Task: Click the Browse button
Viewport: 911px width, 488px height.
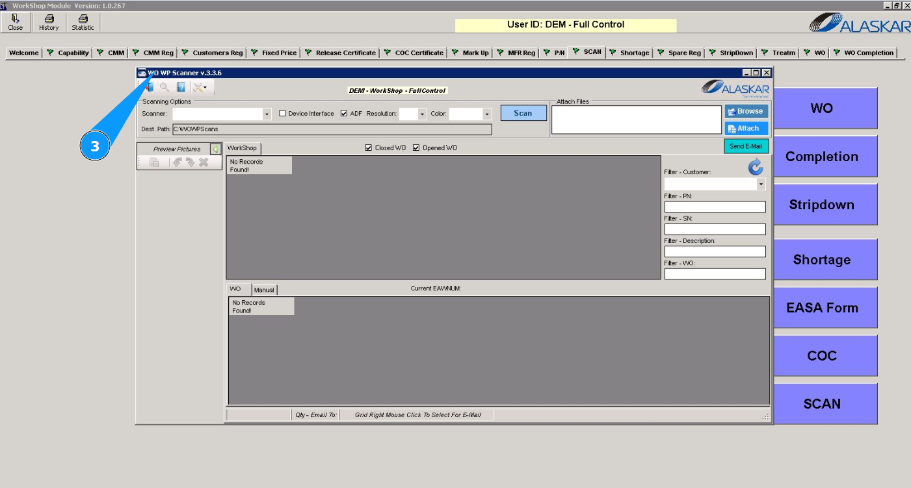Action: 746,111
